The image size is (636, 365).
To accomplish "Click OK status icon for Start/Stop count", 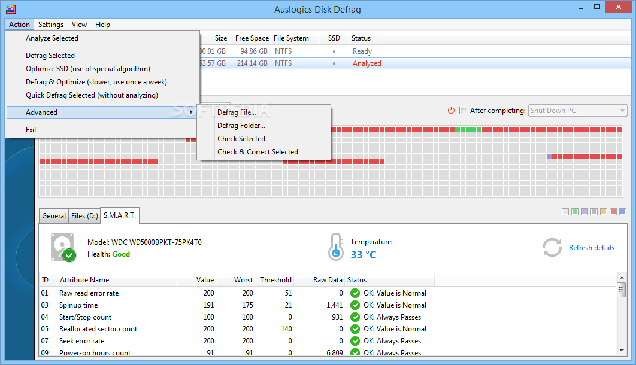I will tap(355, 317).
